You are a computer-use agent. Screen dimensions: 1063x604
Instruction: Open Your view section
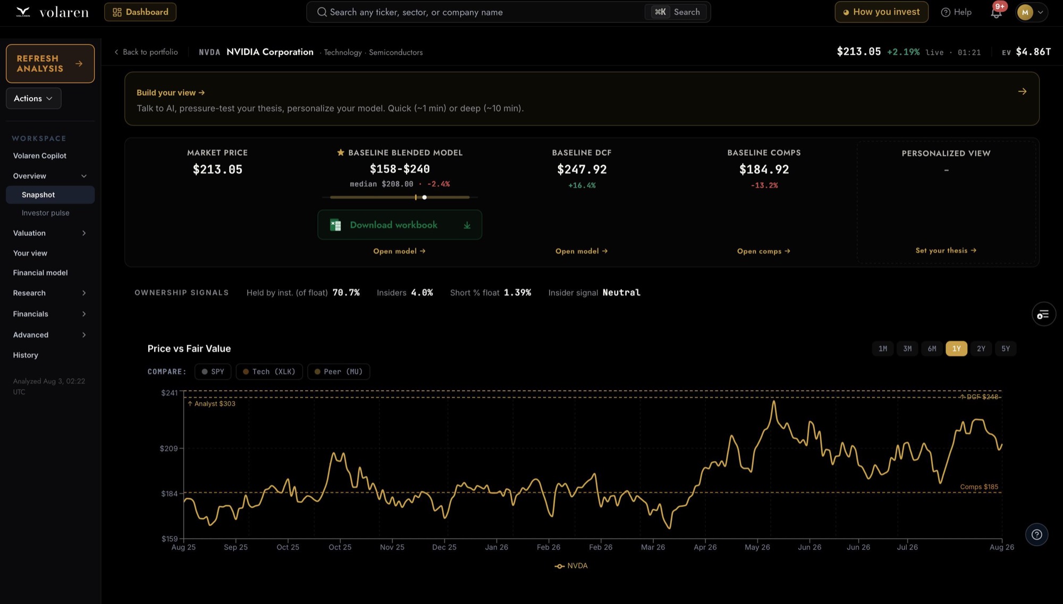(x=30, y=253)
